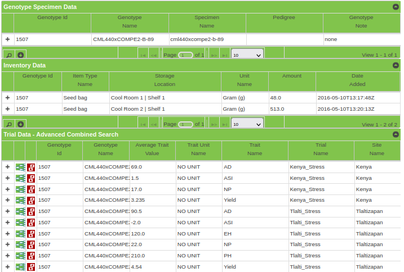Collapse the Inventory Data panel

[x=396, y=65]
